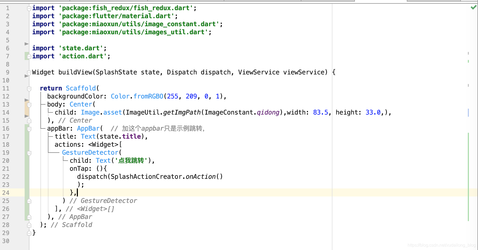Click the width value 83.5
The height and width of the screenshot is (250, 478).
pos(321,112)
